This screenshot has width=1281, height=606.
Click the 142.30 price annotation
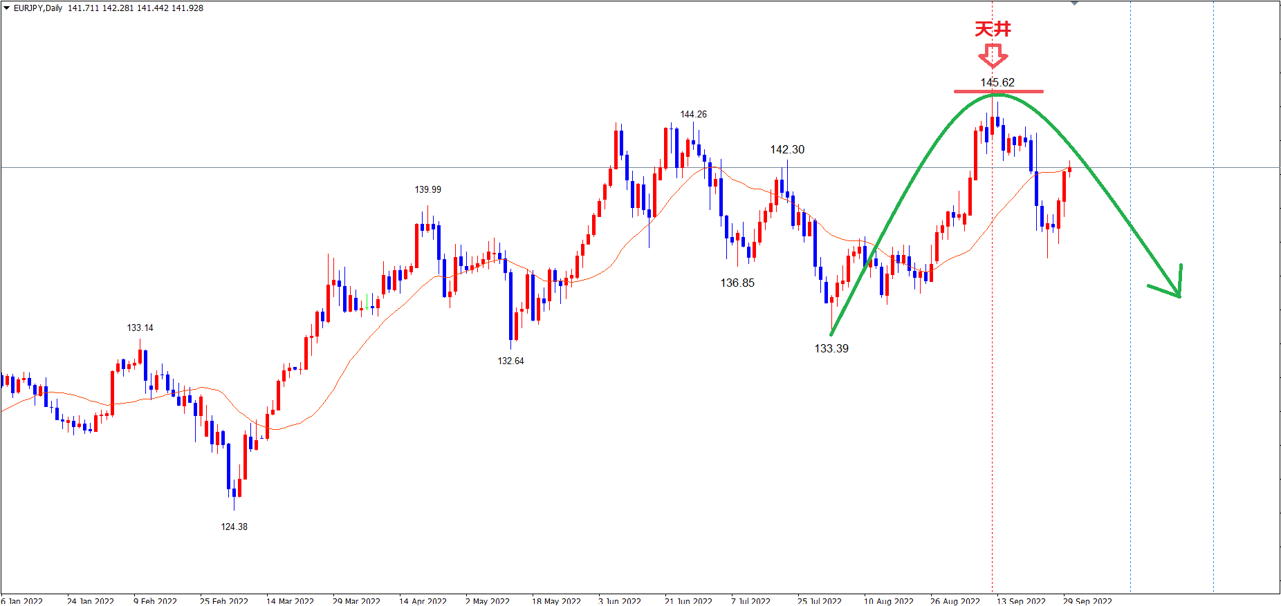click(787, 149)
